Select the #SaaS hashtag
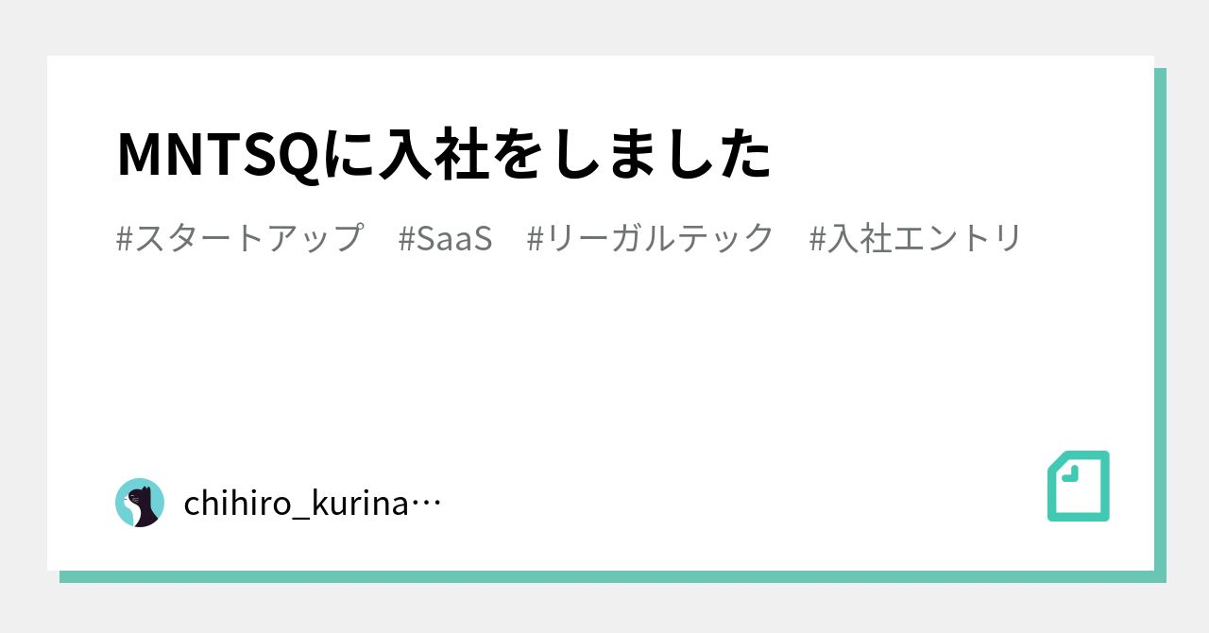 (x=445, y=238)
